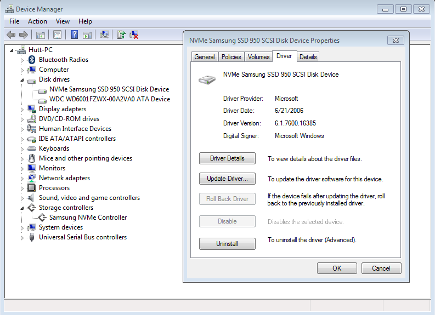This screenshot has height=315, width=435.
Task: Click the Back arrow toolbar icon
Action: click(11, 35)
